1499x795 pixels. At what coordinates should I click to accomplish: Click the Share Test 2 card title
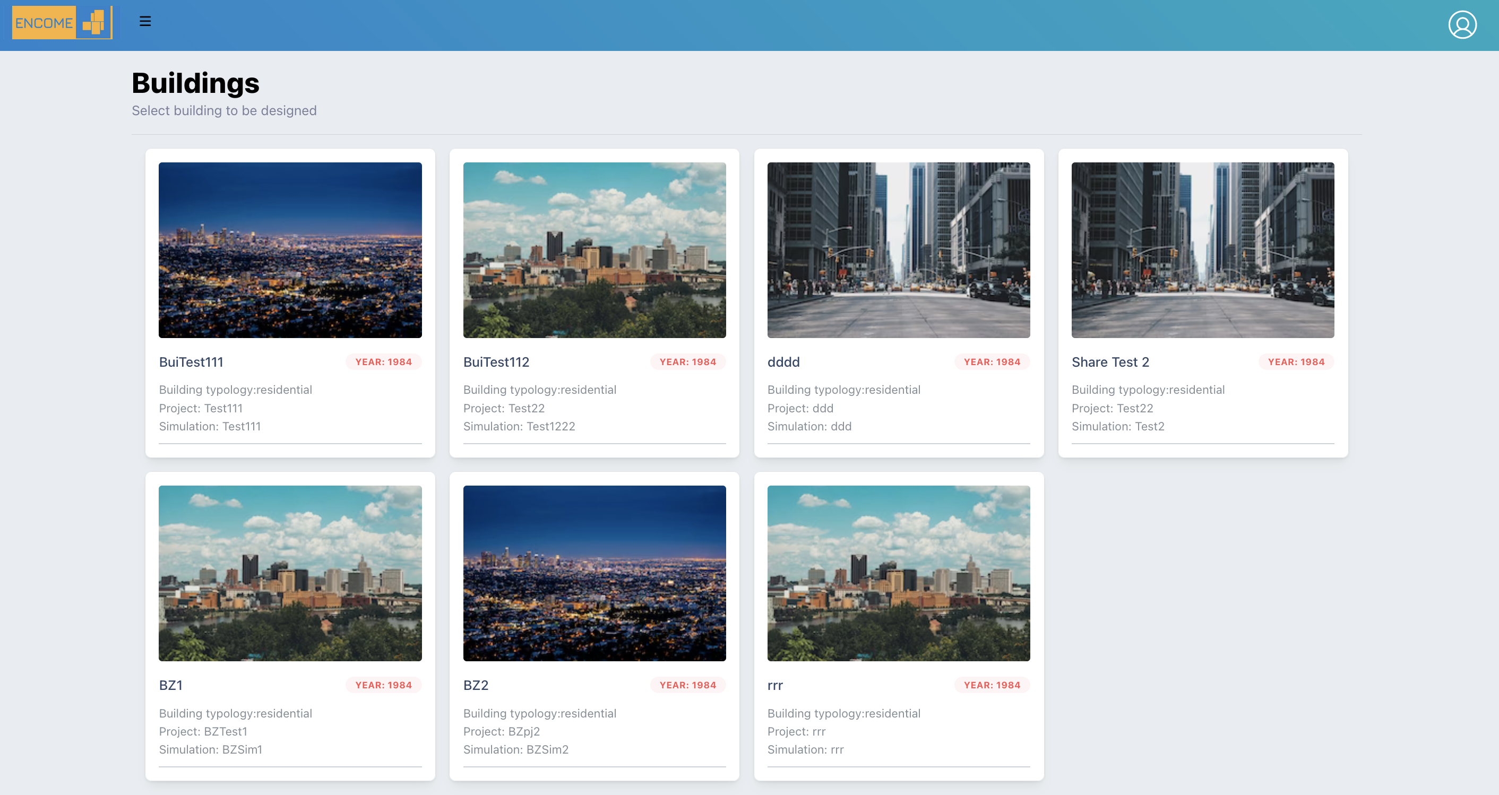pos(1110,362)
